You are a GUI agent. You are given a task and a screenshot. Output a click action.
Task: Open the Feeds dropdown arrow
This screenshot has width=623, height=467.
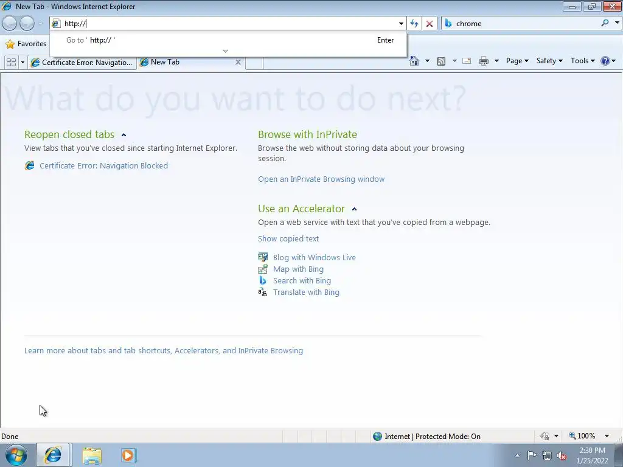(x=454, y=61)
